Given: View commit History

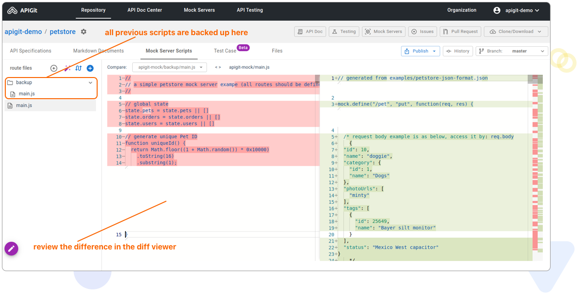Looking at the screenshot, I should click(x=457, y=51).
